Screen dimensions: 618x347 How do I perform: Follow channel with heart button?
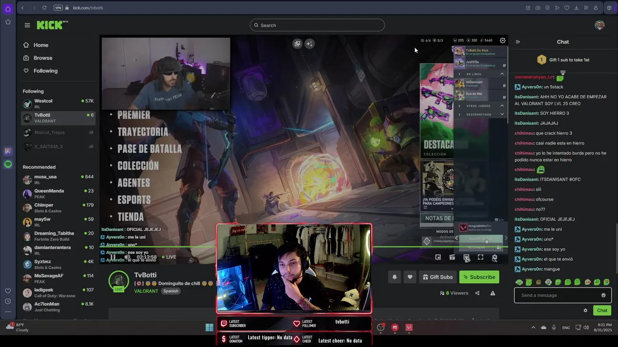click(410, 277)
